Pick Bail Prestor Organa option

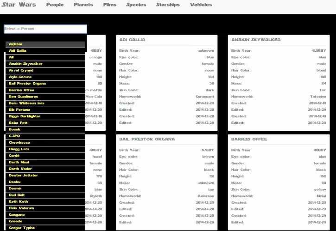pyautogui.click(x=45, y=84)
